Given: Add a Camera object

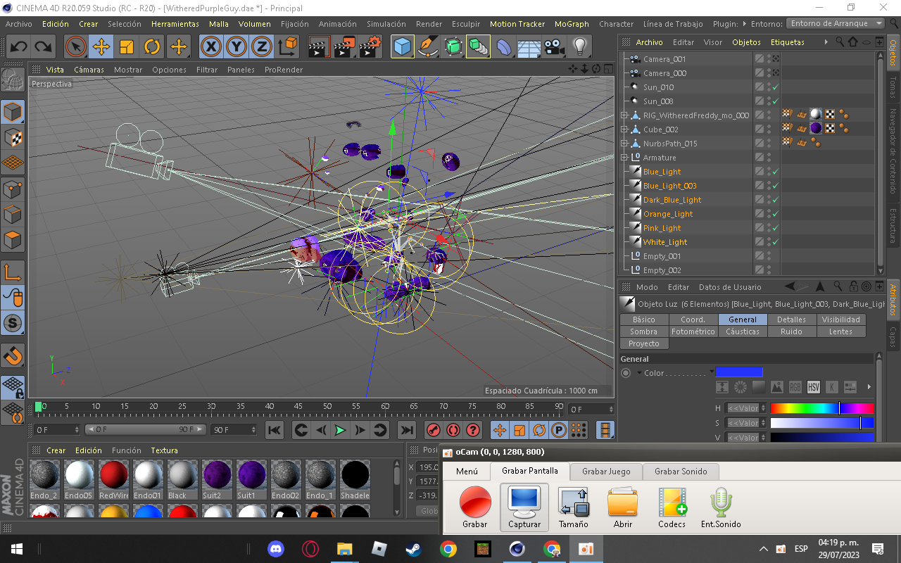Looking at the screenshot, I should tap(554, 47).
